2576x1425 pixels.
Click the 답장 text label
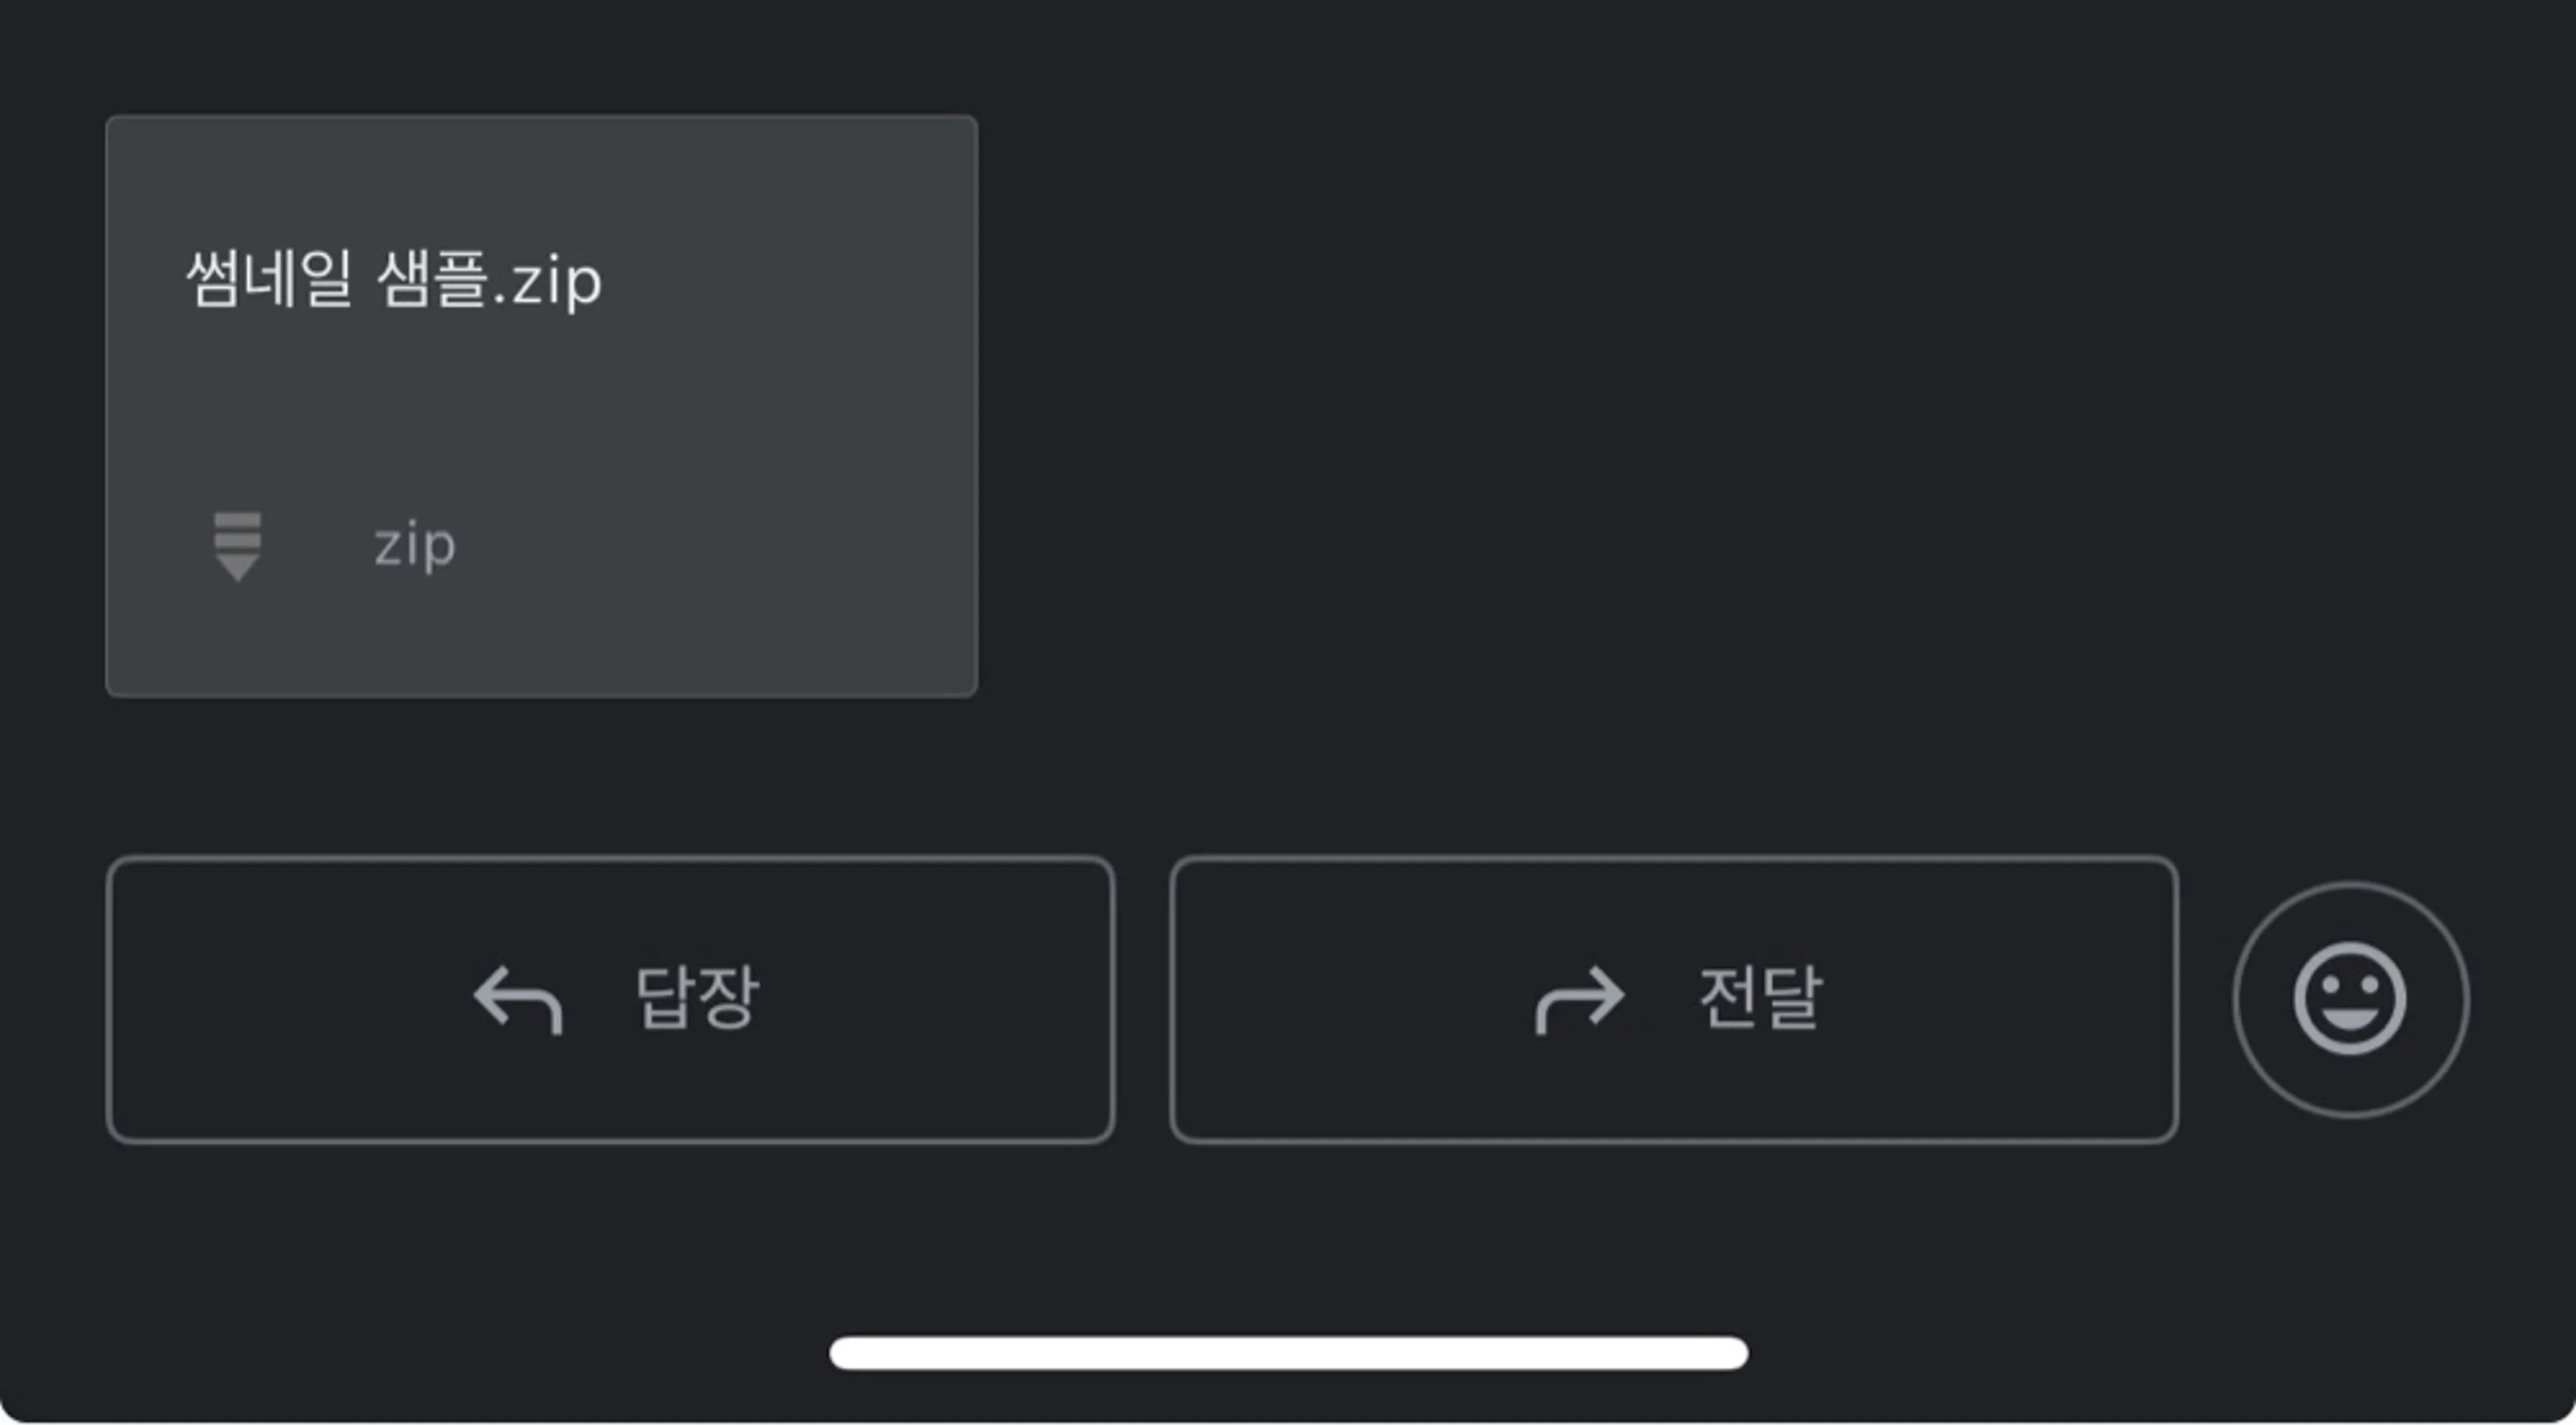pos(698,997)
